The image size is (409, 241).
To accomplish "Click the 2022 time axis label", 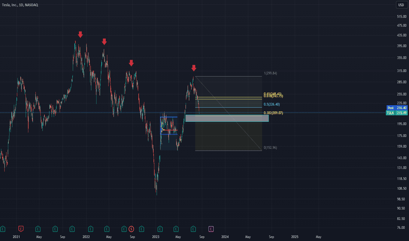I will point(86,237).
